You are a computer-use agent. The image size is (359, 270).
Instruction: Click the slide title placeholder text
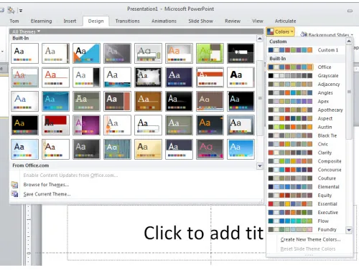(203, 233)
